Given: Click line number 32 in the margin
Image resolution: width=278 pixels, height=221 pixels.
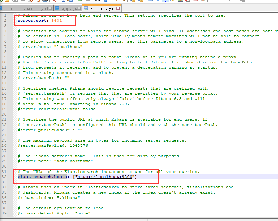Looking at the screenshot, I should pos(4,177).
